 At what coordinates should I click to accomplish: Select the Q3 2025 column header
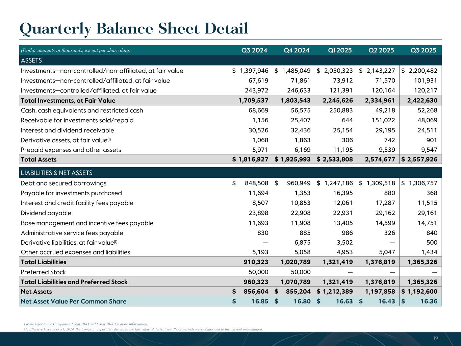tap(423, 50)
